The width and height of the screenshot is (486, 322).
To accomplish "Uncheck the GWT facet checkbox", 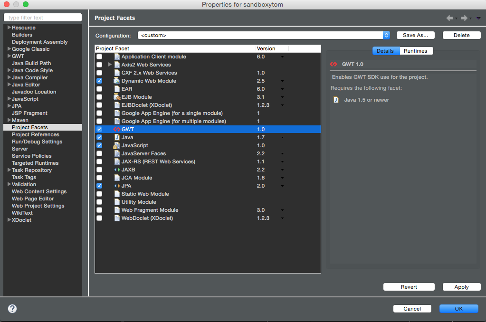I will coord(99,129).
